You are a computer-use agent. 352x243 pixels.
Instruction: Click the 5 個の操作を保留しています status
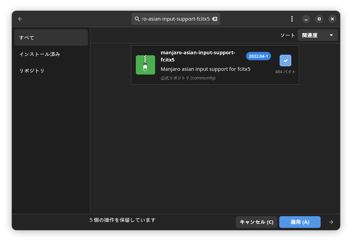tap(123, 220)
